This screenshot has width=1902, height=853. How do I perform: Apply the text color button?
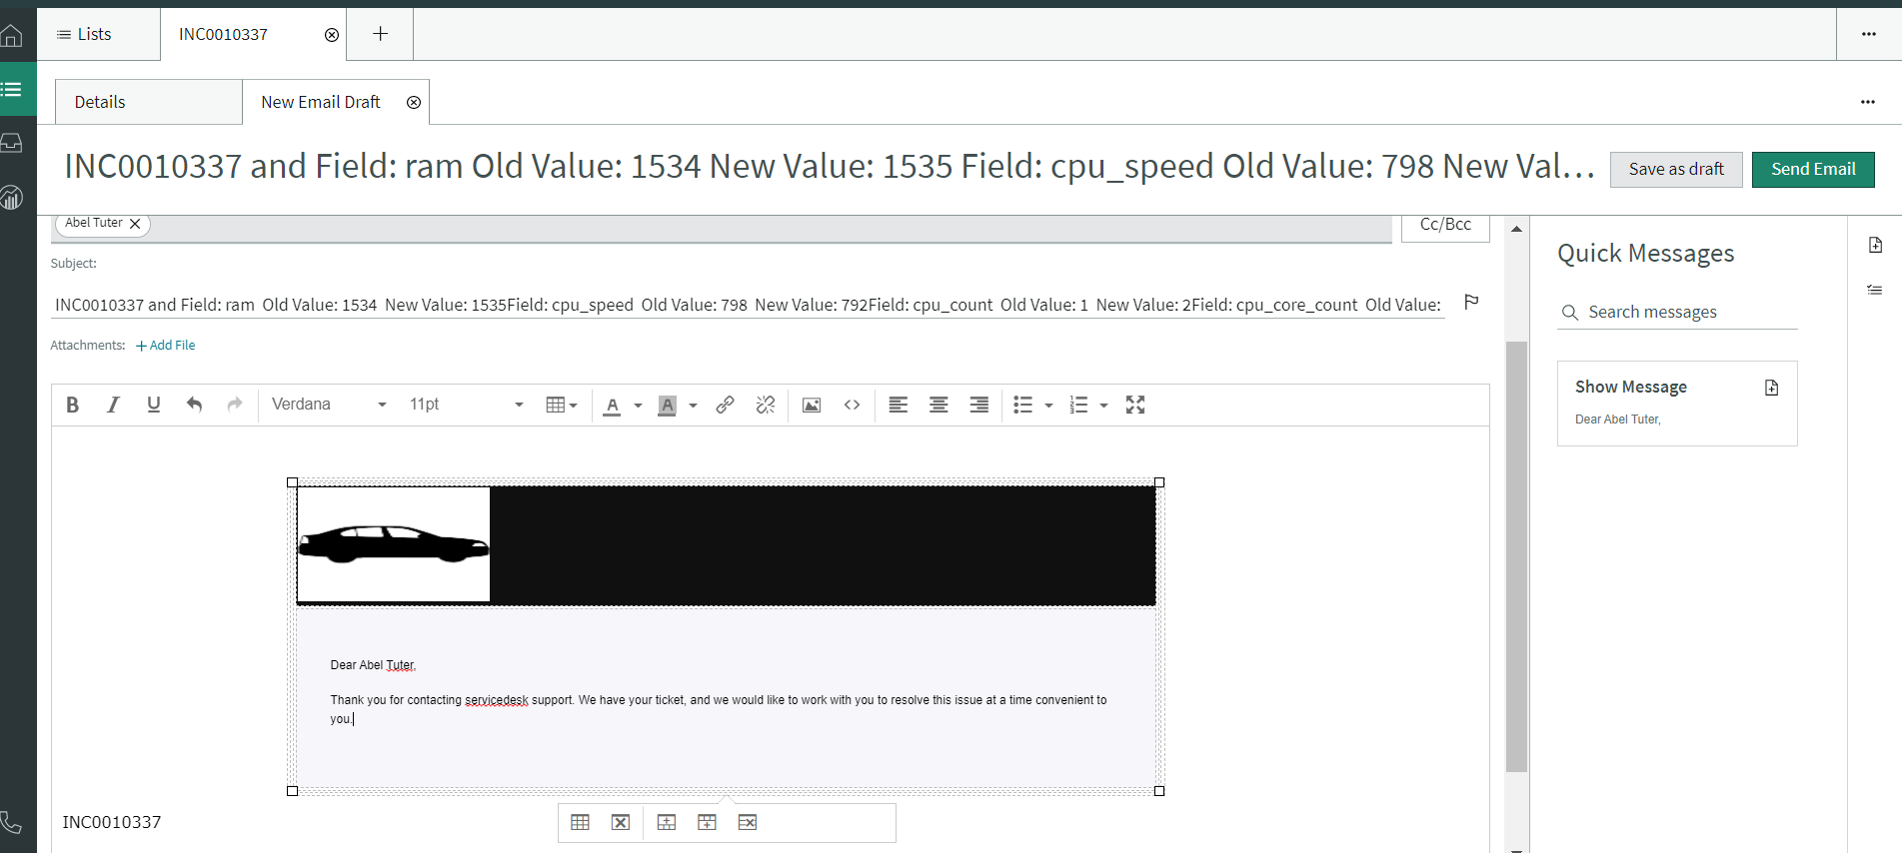pos(613,405)
